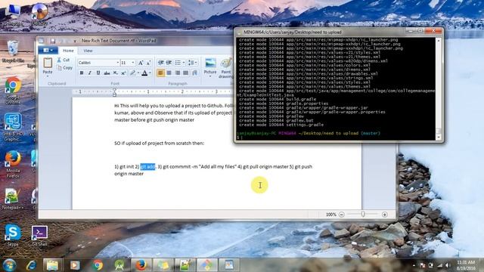This screenshot has width=484, height=272.
Task: Insert a Picture via ribbon icon
Action: (210, 63)
